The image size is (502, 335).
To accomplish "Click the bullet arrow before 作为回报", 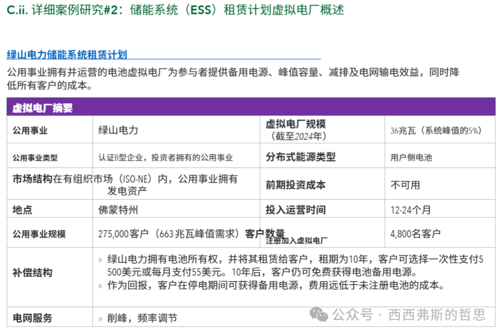I will [100, 286].
